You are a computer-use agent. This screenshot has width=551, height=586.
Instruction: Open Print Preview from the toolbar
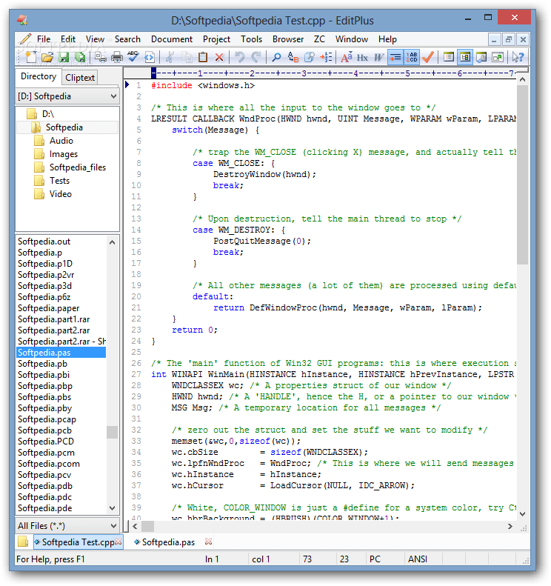coord(101,57)
